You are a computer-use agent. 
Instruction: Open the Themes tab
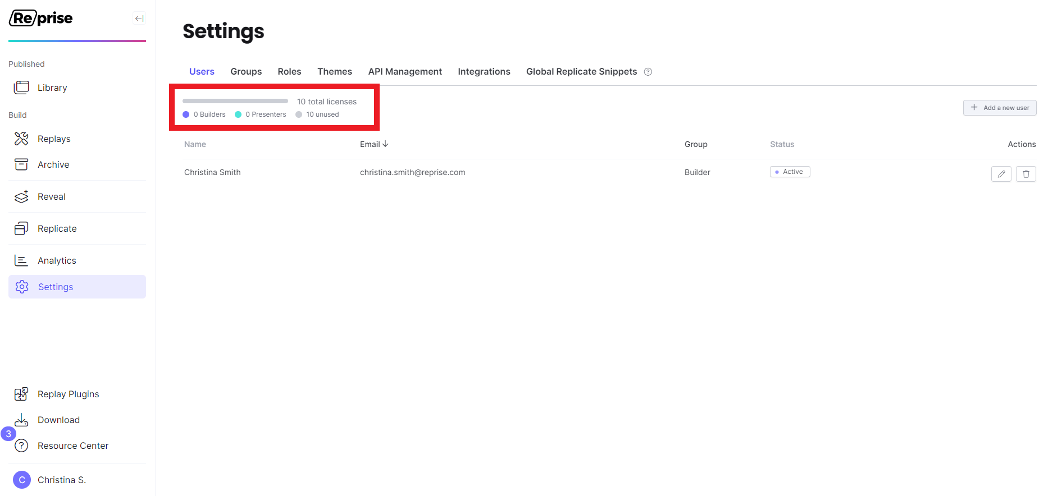pyautogui.click(x=335, y=72)
